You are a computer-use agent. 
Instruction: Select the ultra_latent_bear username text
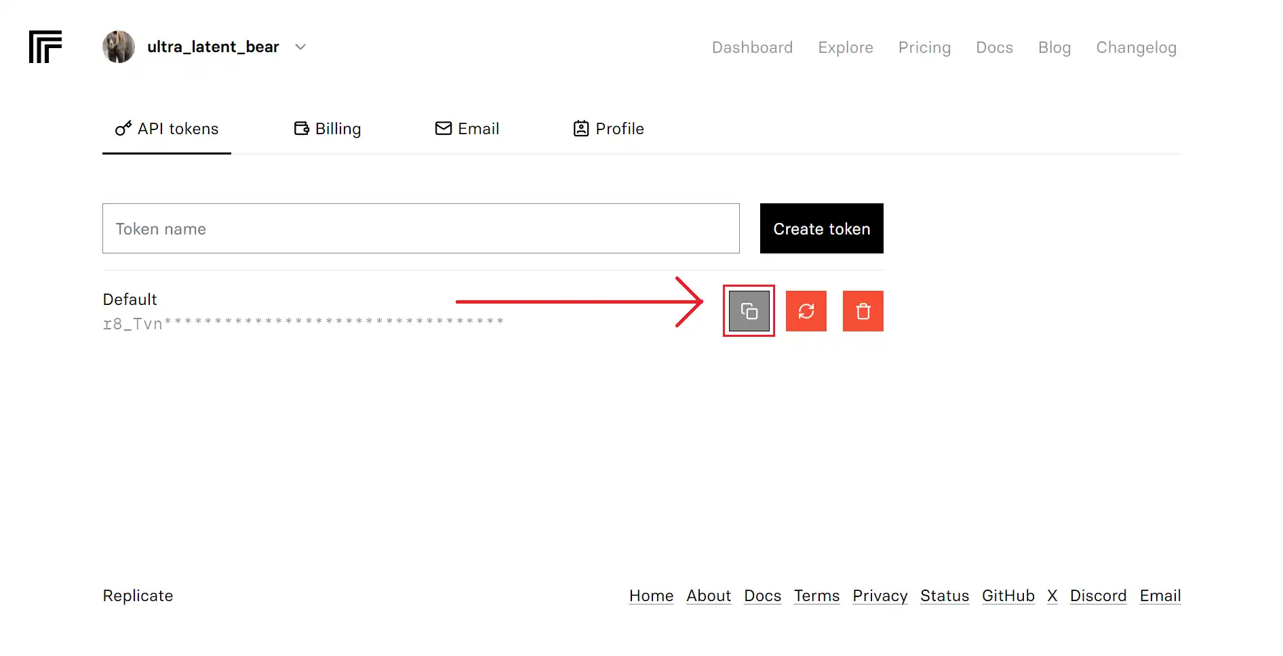[x=213, y=47]
